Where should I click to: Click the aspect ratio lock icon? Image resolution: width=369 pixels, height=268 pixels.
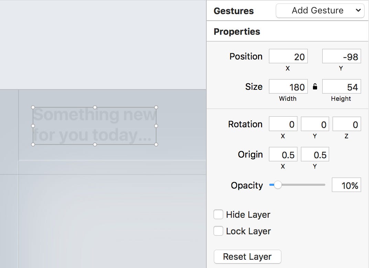coord(315,87)
